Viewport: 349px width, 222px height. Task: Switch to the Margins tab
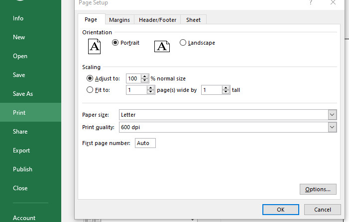(x=119, y=20)
